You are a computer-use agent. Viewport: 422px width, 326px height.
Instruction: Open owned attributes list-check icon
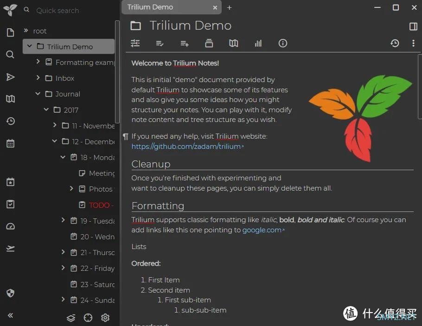coord(160,43)
